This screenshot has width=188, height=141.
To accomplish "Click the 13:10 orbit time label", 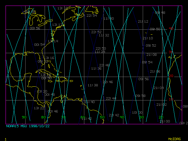I will click(63, 8).
